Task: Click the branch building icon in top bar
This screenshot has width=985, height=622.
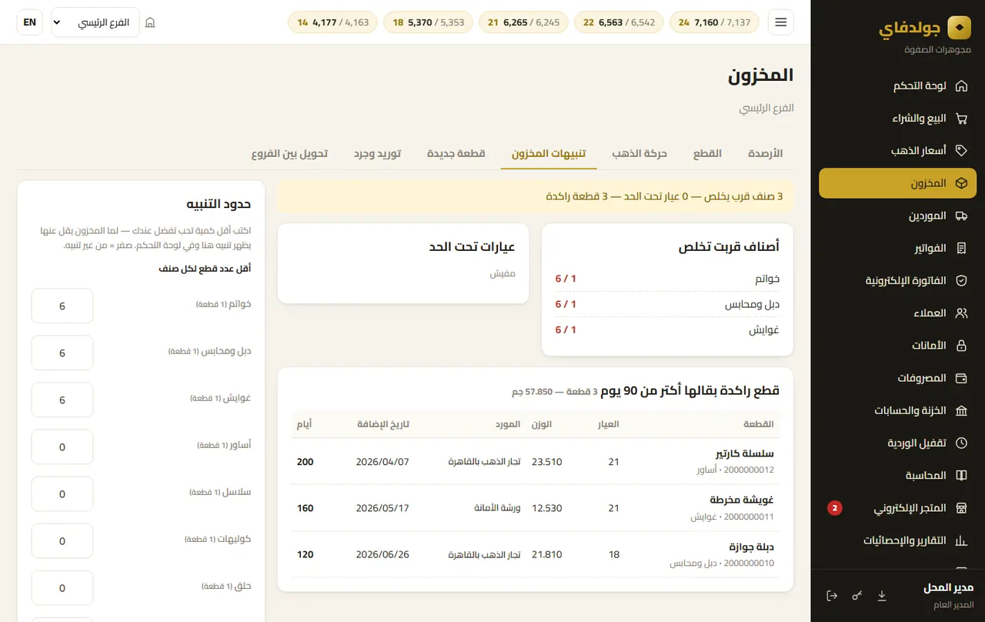Action: [150, 22]
